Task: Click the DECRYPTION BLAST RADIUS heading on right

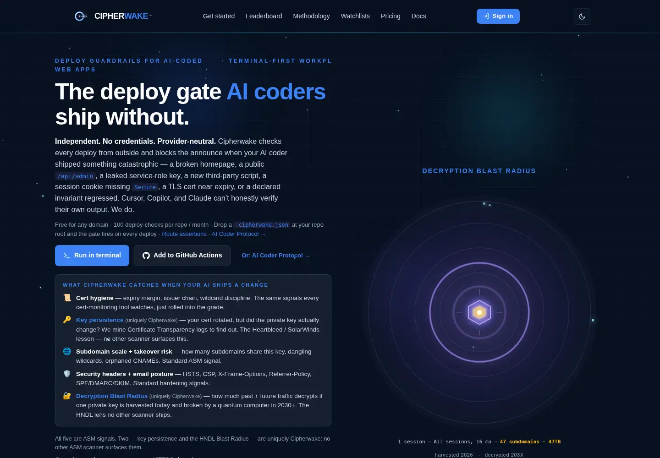Action: [x=479, y=171]
